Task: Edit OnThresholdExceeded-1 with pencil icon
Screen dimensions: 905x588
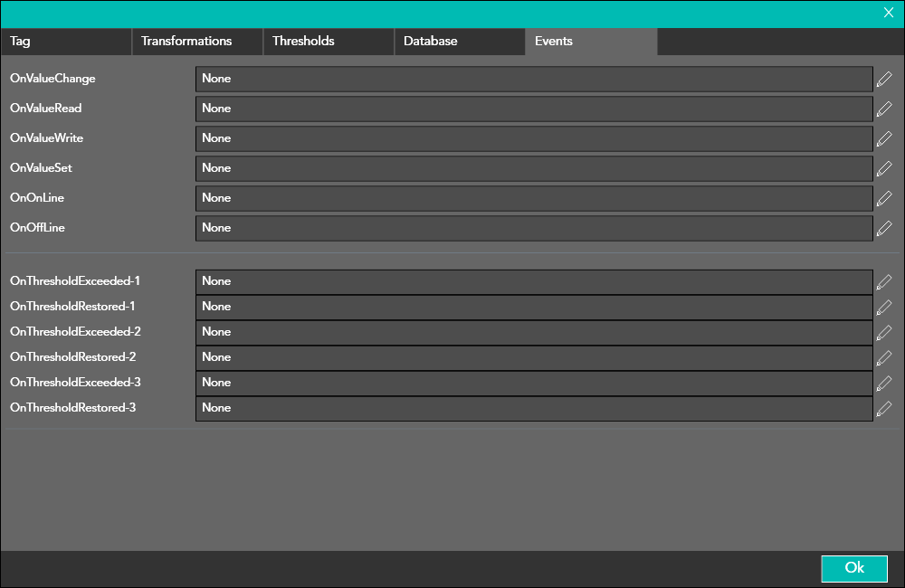Action: [884, 281]
